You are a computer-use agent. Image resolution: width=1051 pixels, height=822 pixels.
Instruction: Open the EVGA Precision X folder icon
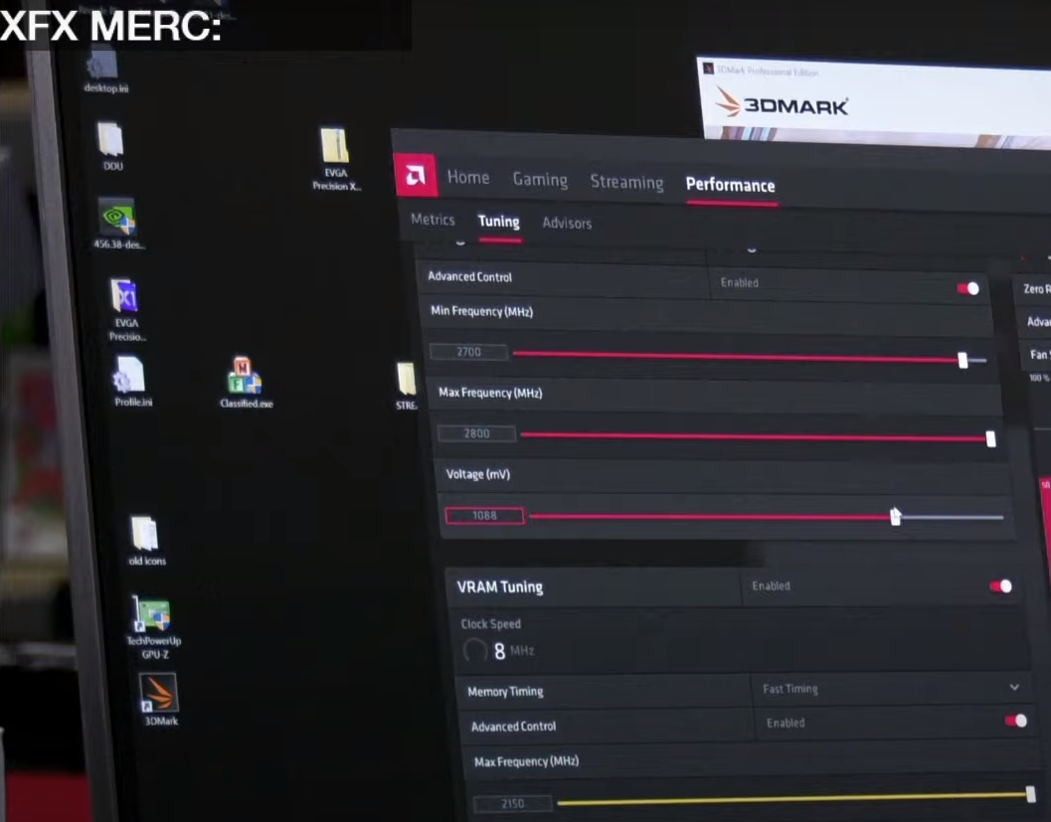pyautogui.click(x=335, y=159)
